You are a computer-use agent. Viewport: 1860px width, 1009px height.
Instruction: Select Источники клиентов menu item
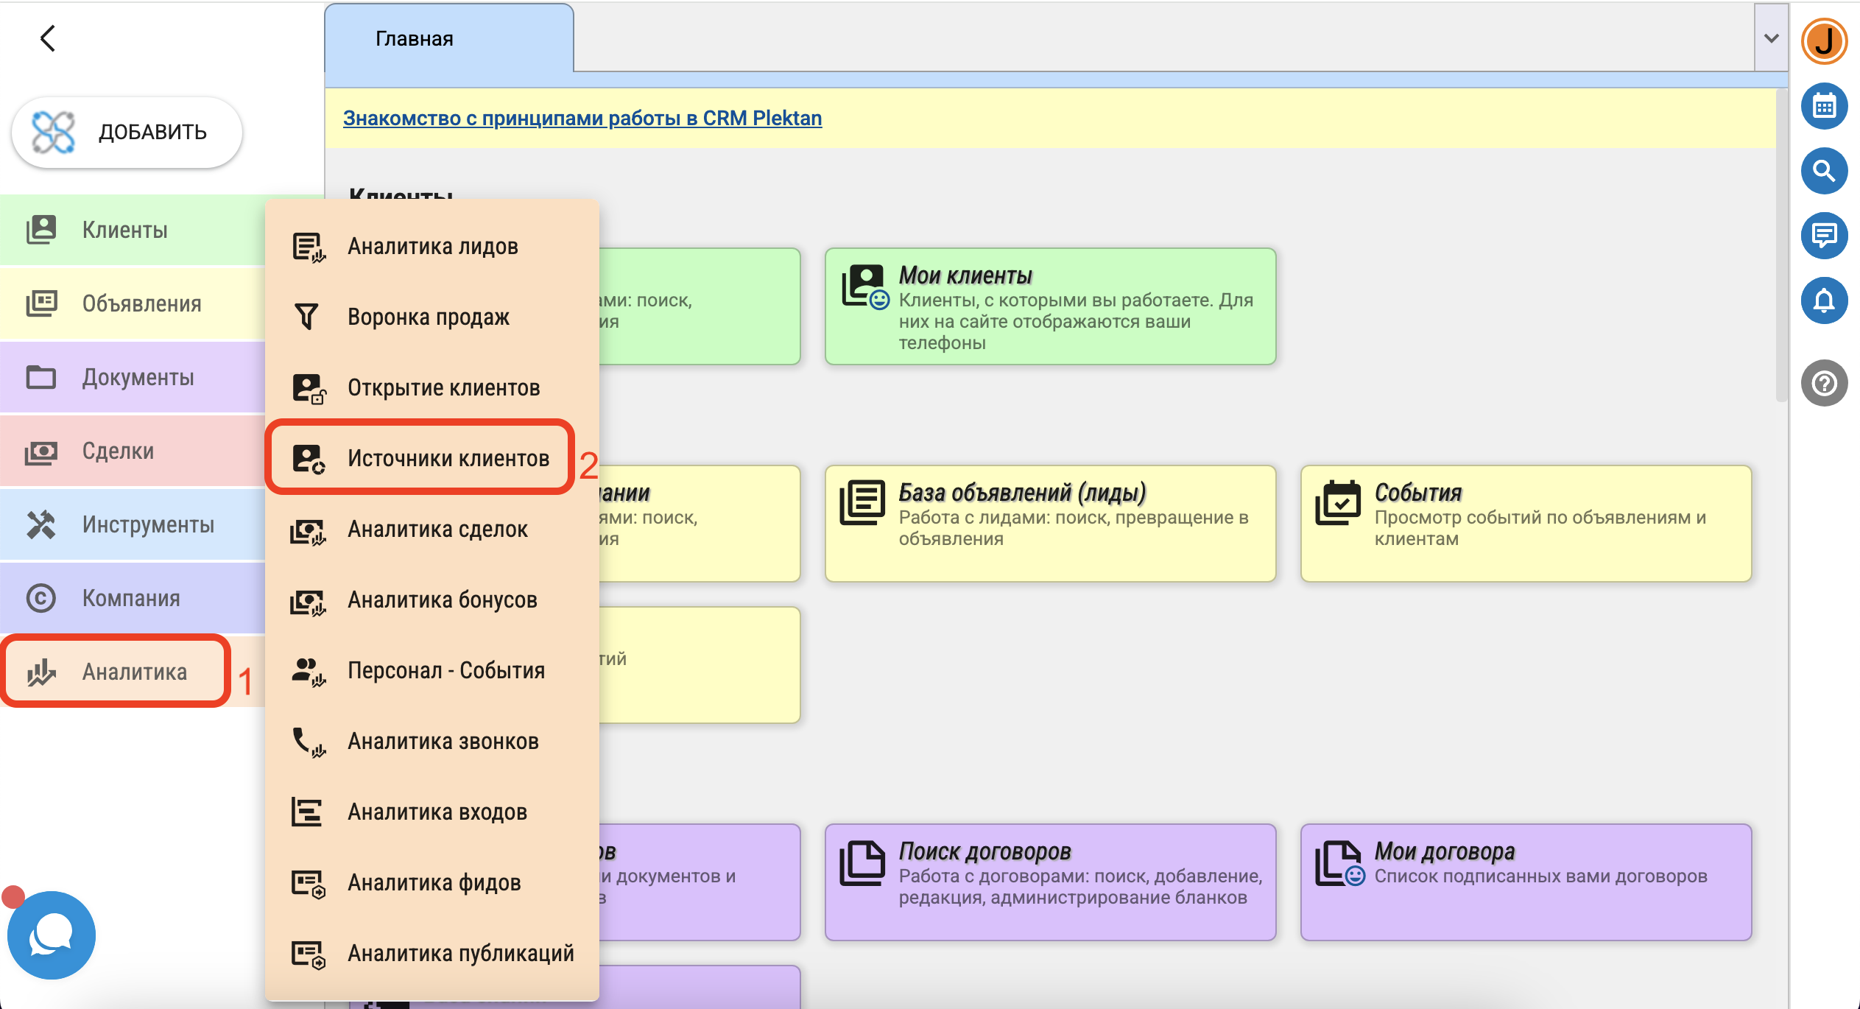448,458
